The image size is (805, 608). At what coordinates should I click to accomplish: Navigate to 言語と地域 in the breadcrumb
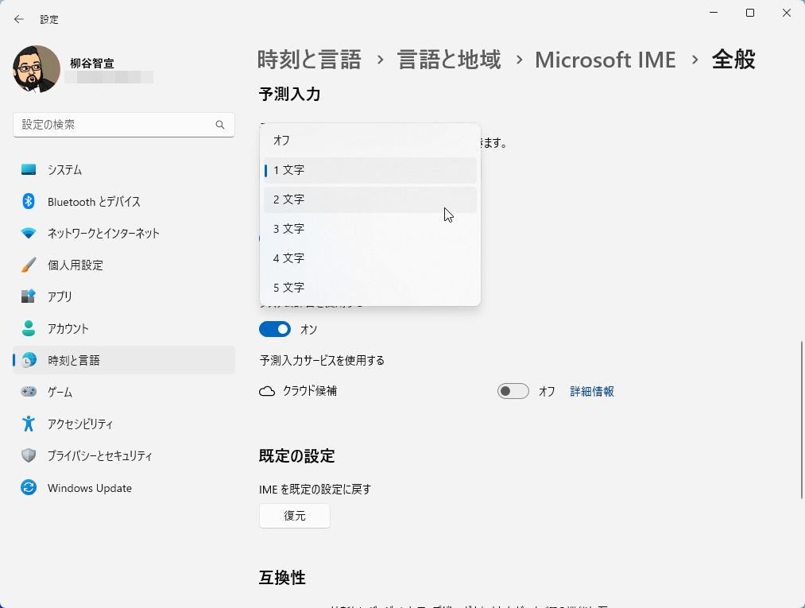[x=449, y=60]
